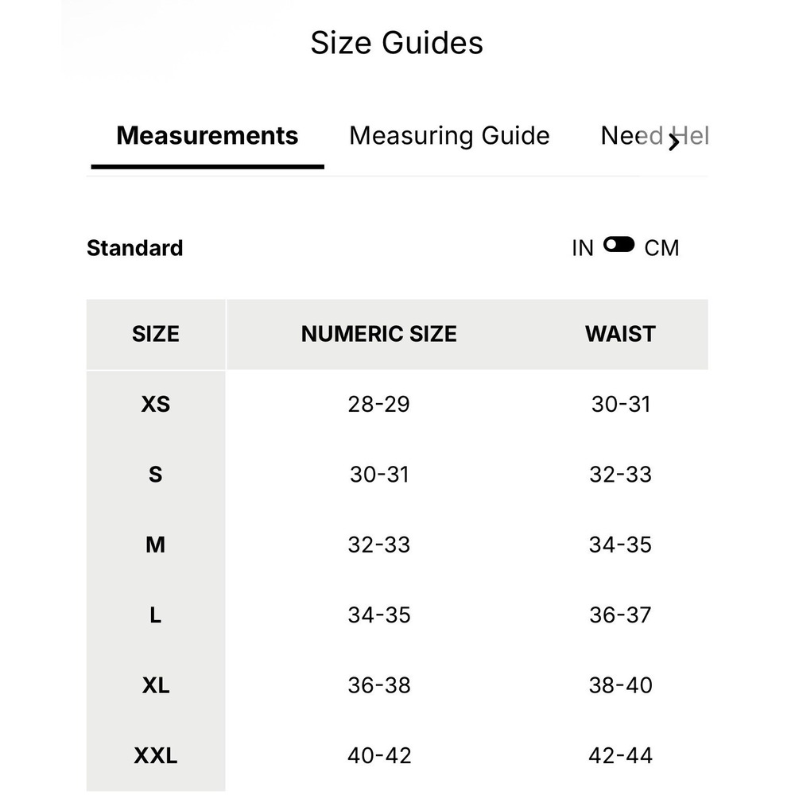This screenshot has width=795, height=795.
Task: Click the Standard fit label
Action: point(135,248)
